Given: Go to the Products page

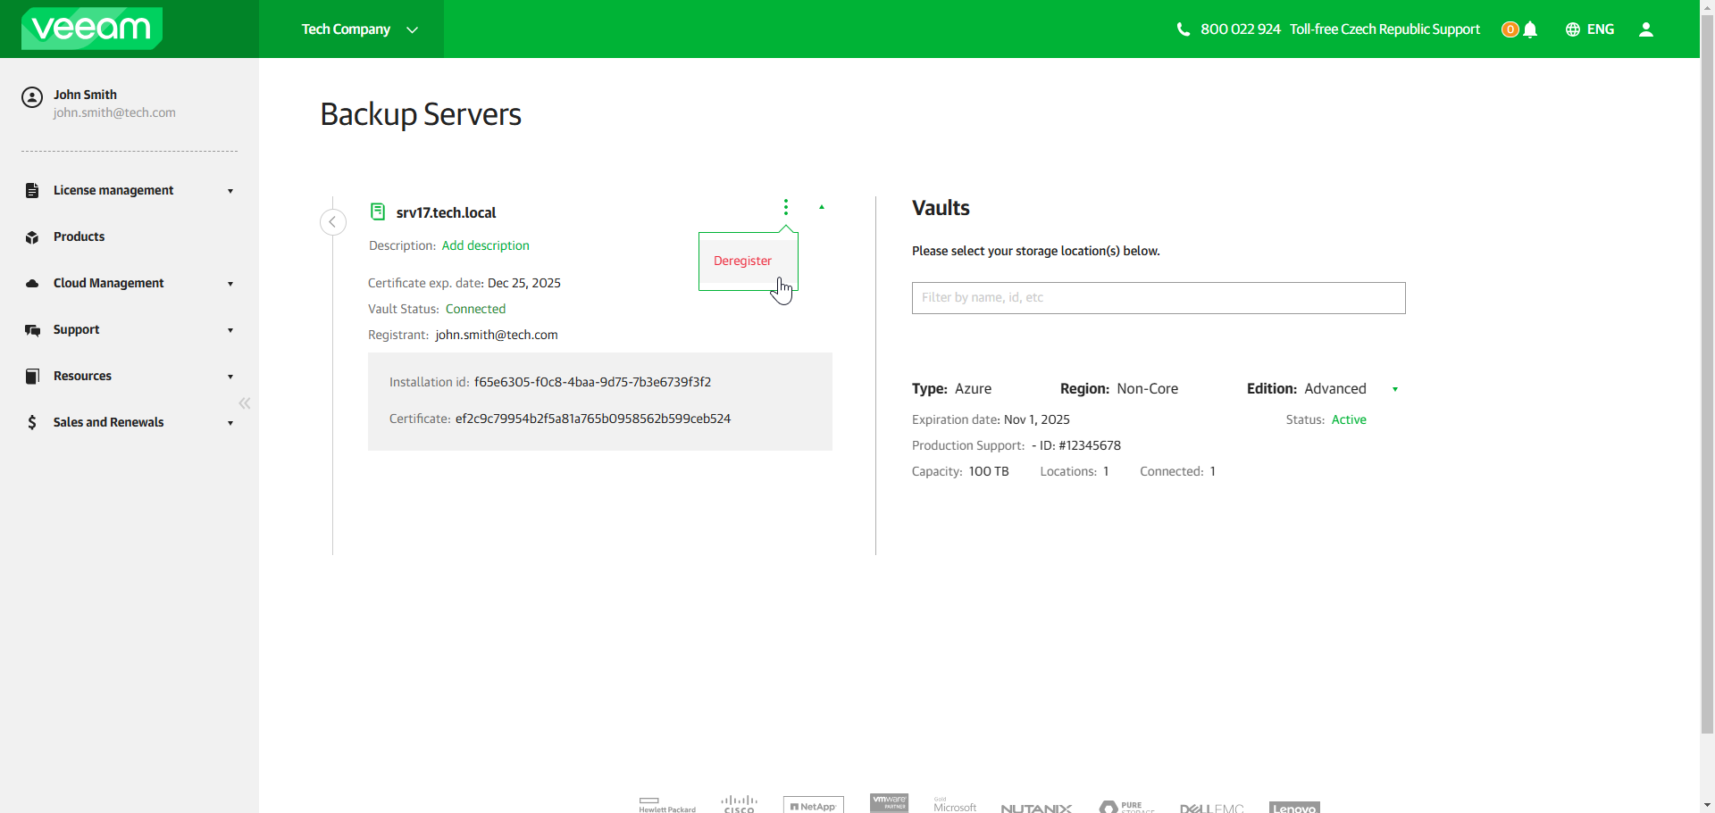Looking at the screenshot, I should pyautogui.click(x=79, y=236).
